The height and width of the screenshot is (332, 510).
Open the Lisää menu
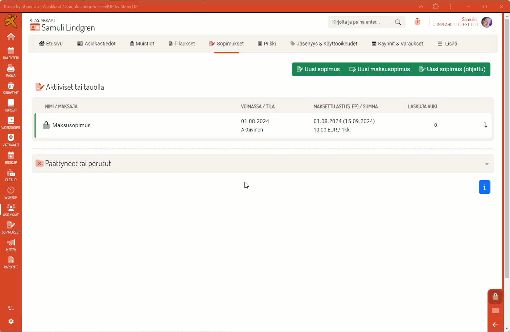[447, 44]
